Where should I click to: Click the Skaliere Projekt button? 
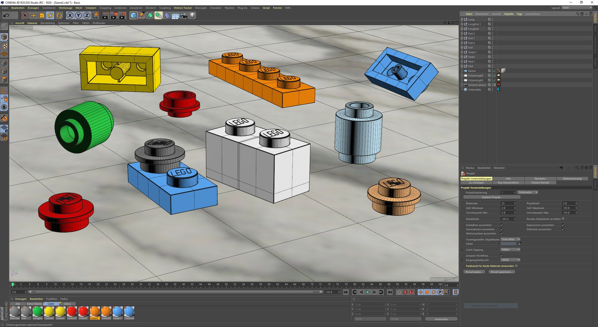click(492, 197)
